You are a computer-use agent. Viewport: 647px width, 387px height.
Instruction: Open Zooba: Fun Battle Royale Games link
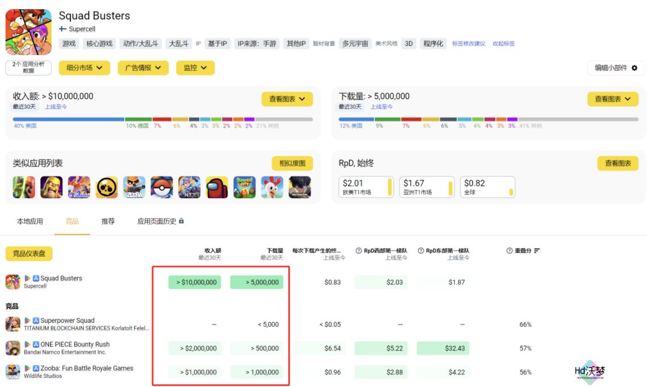point(86,368)
